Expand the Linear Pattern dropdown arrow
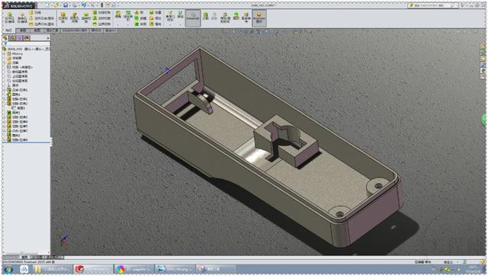 tap(127, 25)
